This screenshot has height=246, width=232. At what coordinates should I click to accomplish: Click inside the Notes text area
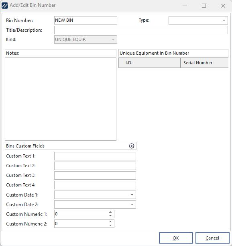61,99
